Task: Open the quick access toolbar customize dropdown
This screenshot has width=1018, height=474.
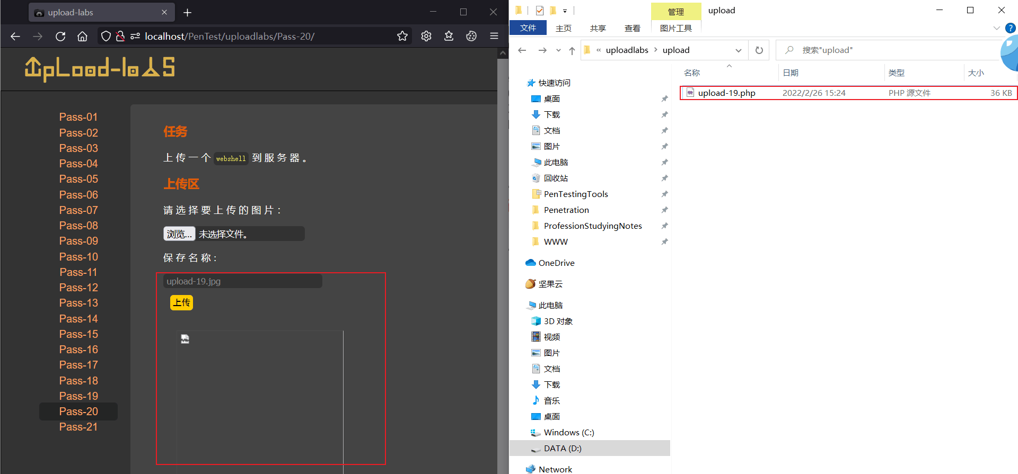Action: point(565,11)
